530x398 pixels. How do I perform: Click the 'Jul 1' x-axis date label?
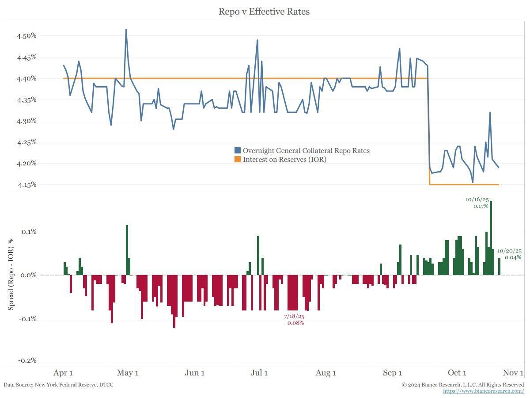[x=259, y=373]
